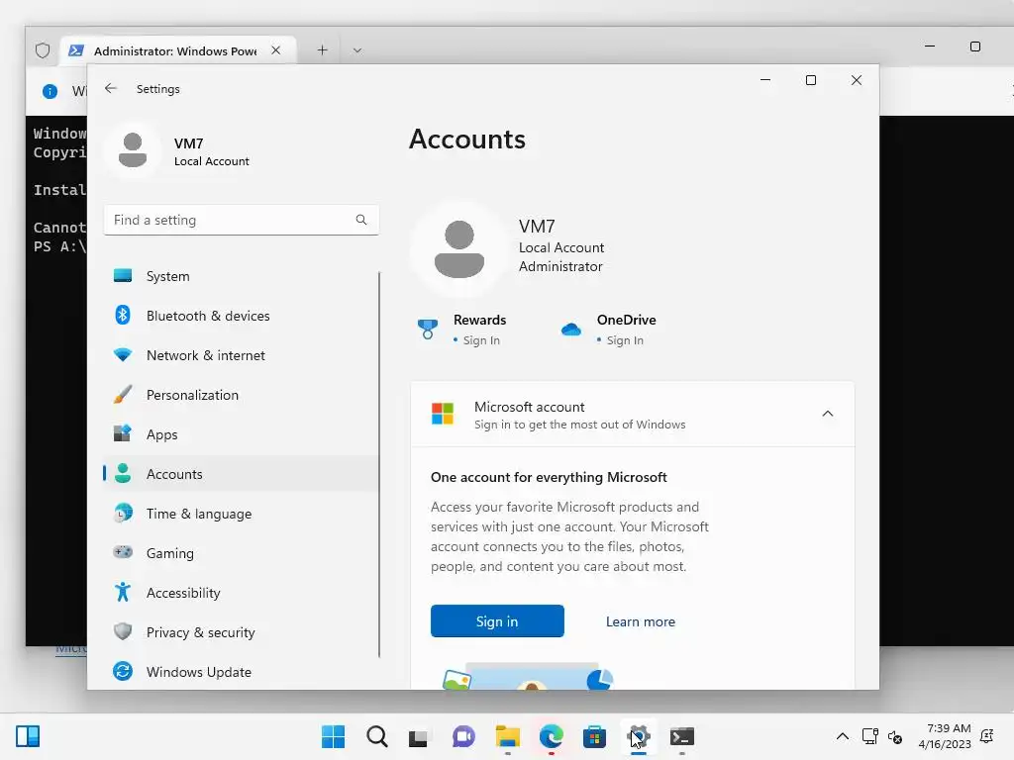This screenshot has width=1014, height=760.
Task: Click the VM7 profile avatar in sidebar
Action: [x=133, y=150]
